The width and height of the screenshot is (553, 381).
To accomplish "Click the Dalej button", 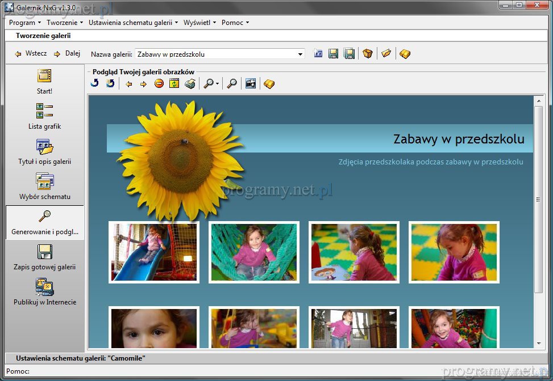I will coord(67,54).
